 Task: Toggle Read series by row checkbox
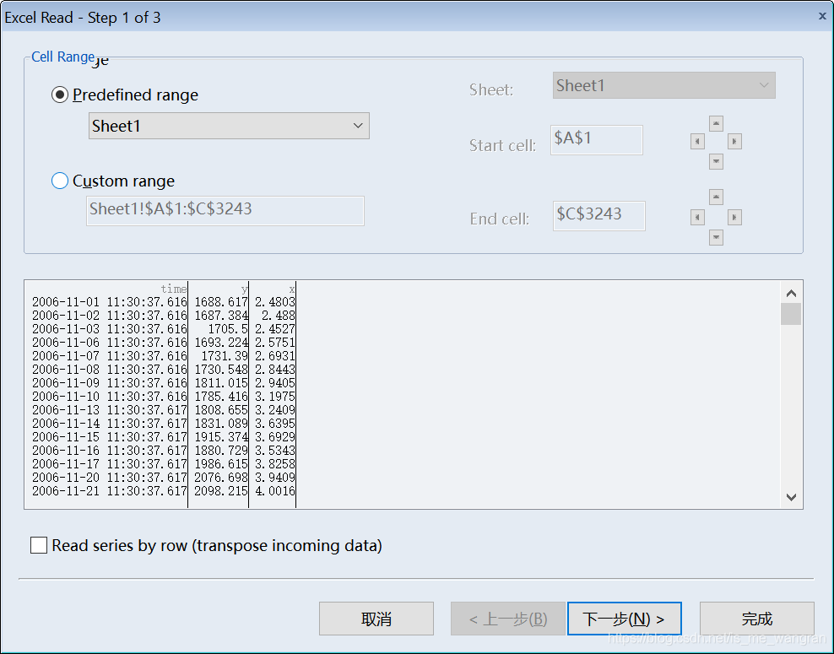tap(39, 545)
